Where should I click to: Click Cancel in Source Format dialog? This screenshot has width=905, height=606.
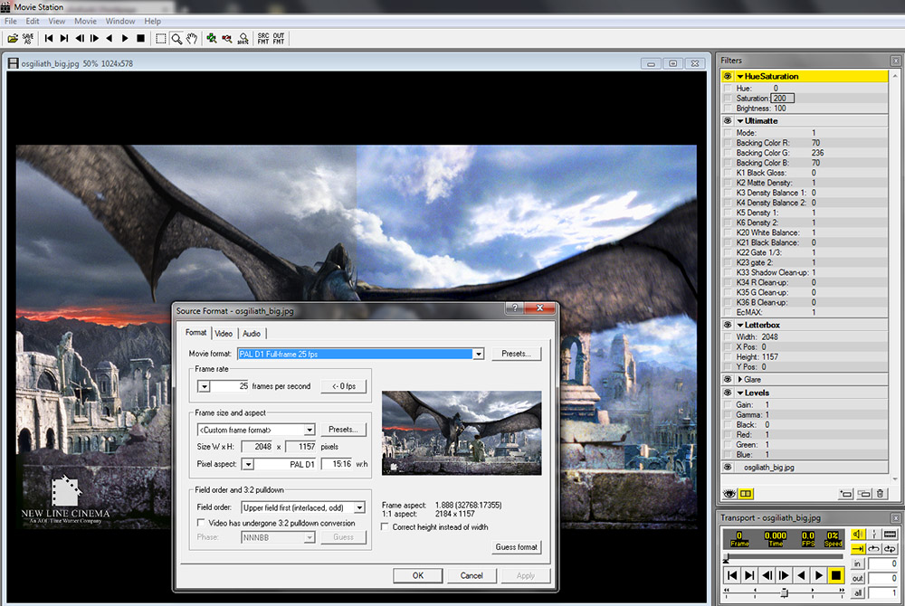click(x=472, y=575)
